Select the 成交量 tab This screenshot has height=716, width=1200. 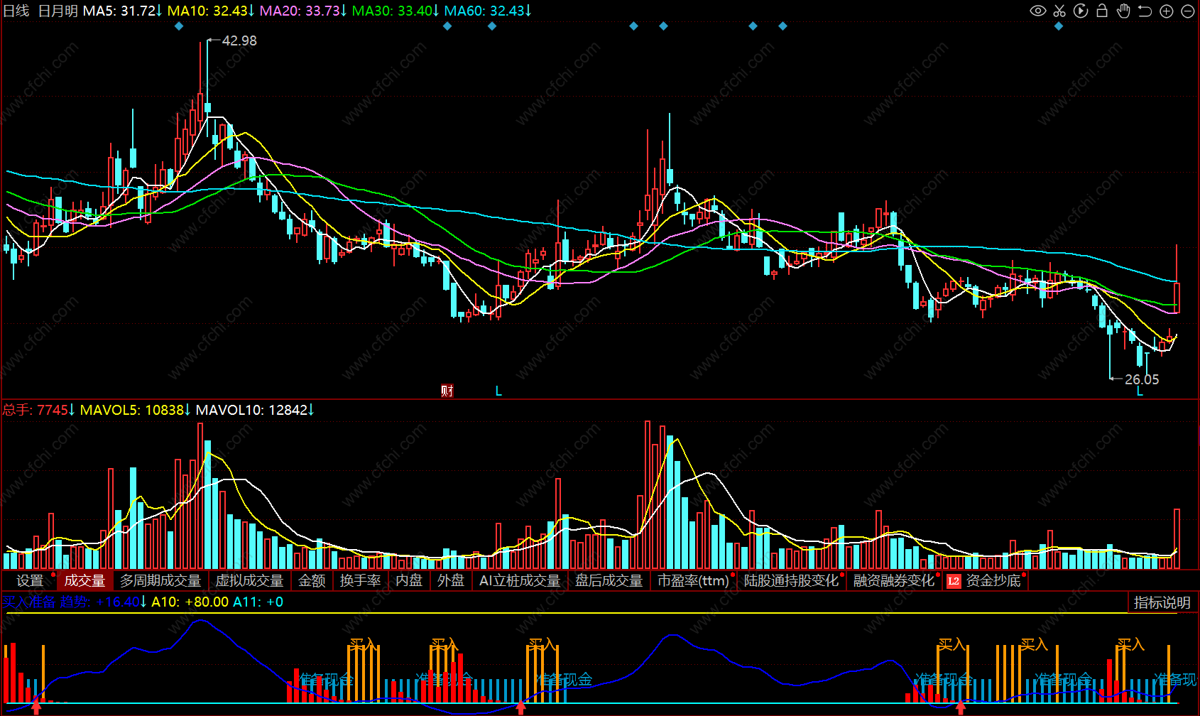(x=84, y=581)
